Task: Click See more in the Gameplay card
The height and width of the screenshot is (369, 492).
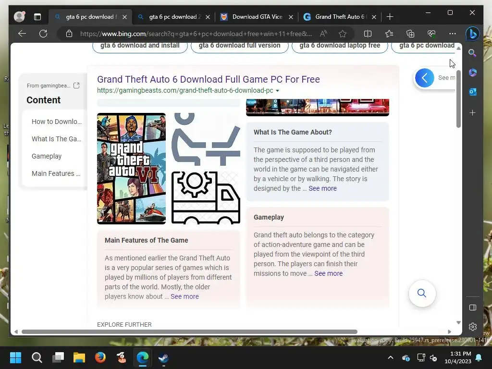Action: point(328,273)
